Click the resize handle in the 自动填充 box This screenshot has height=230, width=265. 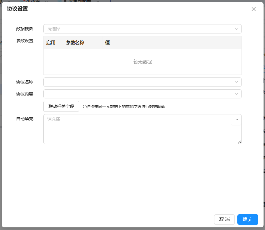[x=239, y=142]
